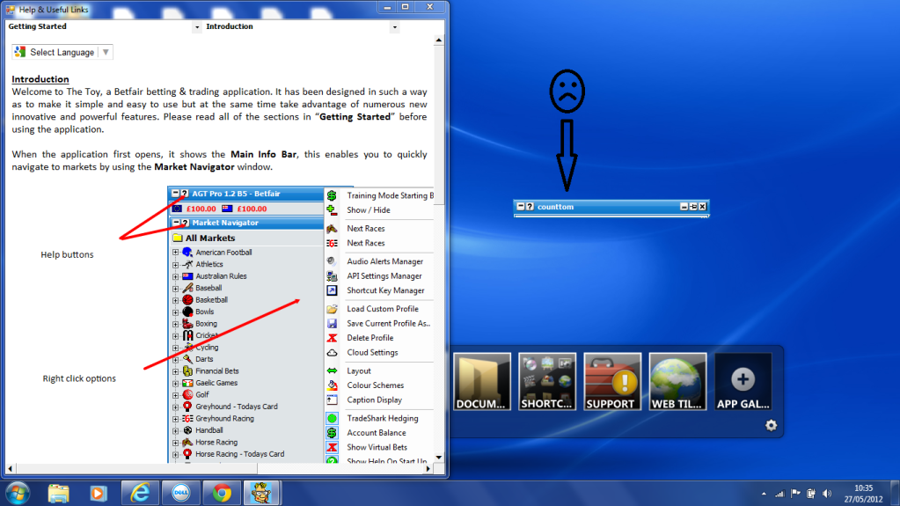Click the help window's horizontal scroll right arrow
The image size is (900, 506).
click(428, 469)
